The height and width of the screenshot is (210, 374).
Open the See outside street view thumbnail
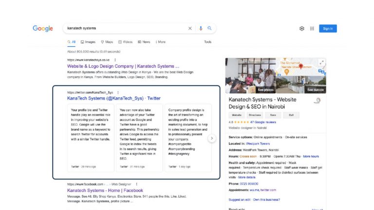point(301,85)
